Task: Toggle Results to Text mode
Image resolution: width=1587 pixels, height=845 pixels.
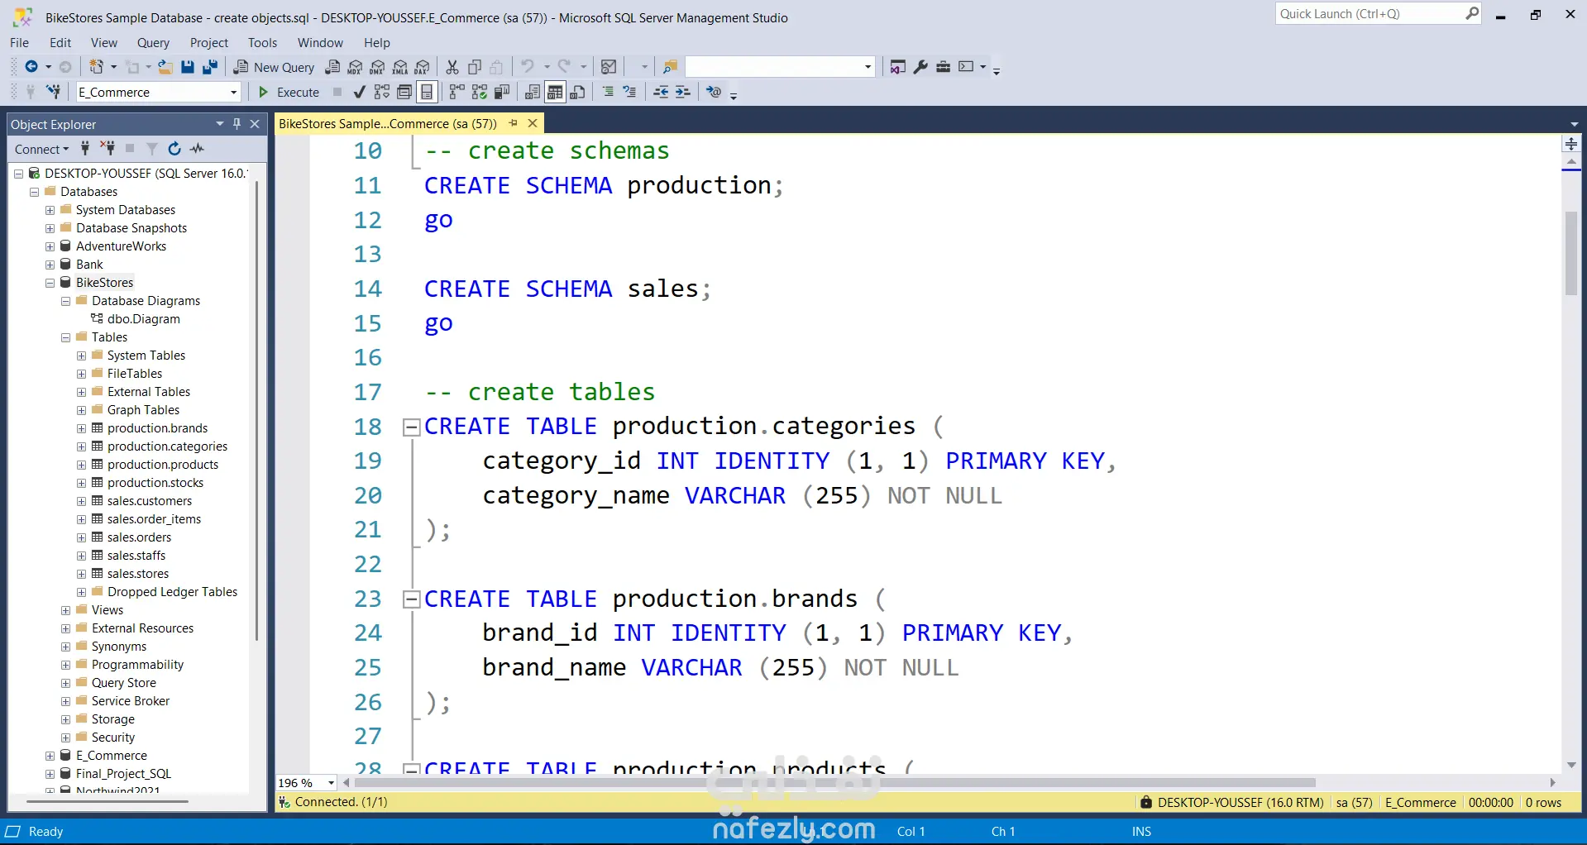Action: [x=533, y=92]
